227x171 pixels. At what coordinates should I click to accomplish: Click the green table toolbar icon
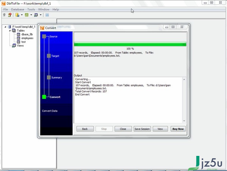pos(26,15)
